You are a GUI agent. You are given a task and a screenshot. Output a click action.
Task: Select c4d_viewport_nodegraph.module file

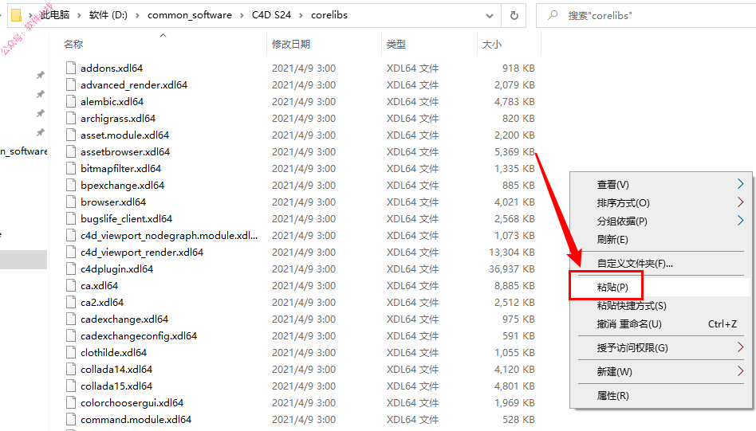[x=169, y=236]
